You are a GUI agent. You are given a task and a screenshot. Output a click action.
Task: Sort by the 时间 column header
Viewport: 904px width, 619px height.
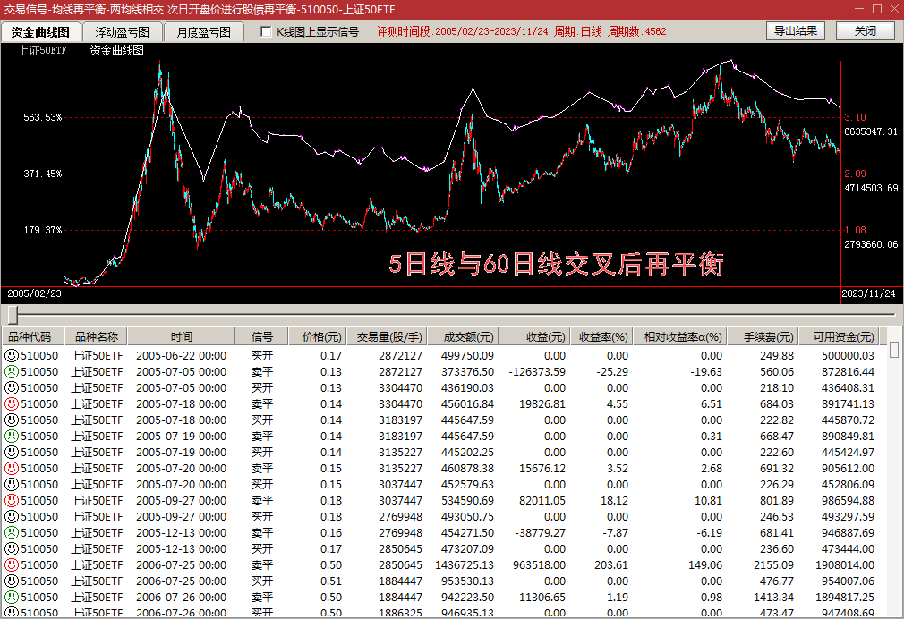click(182, 337)
